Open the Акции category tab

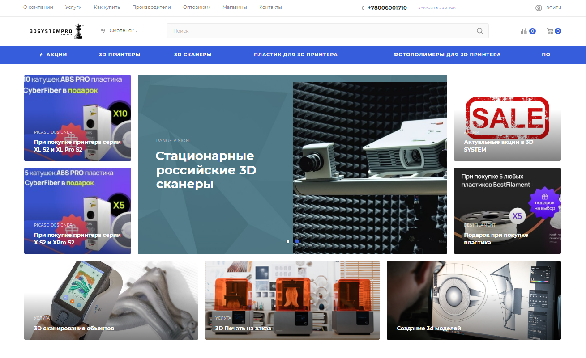coord(53,55)
